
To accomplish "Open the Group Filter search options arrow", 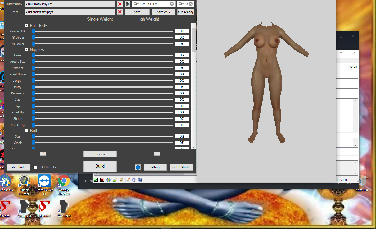I will point(136,4).
